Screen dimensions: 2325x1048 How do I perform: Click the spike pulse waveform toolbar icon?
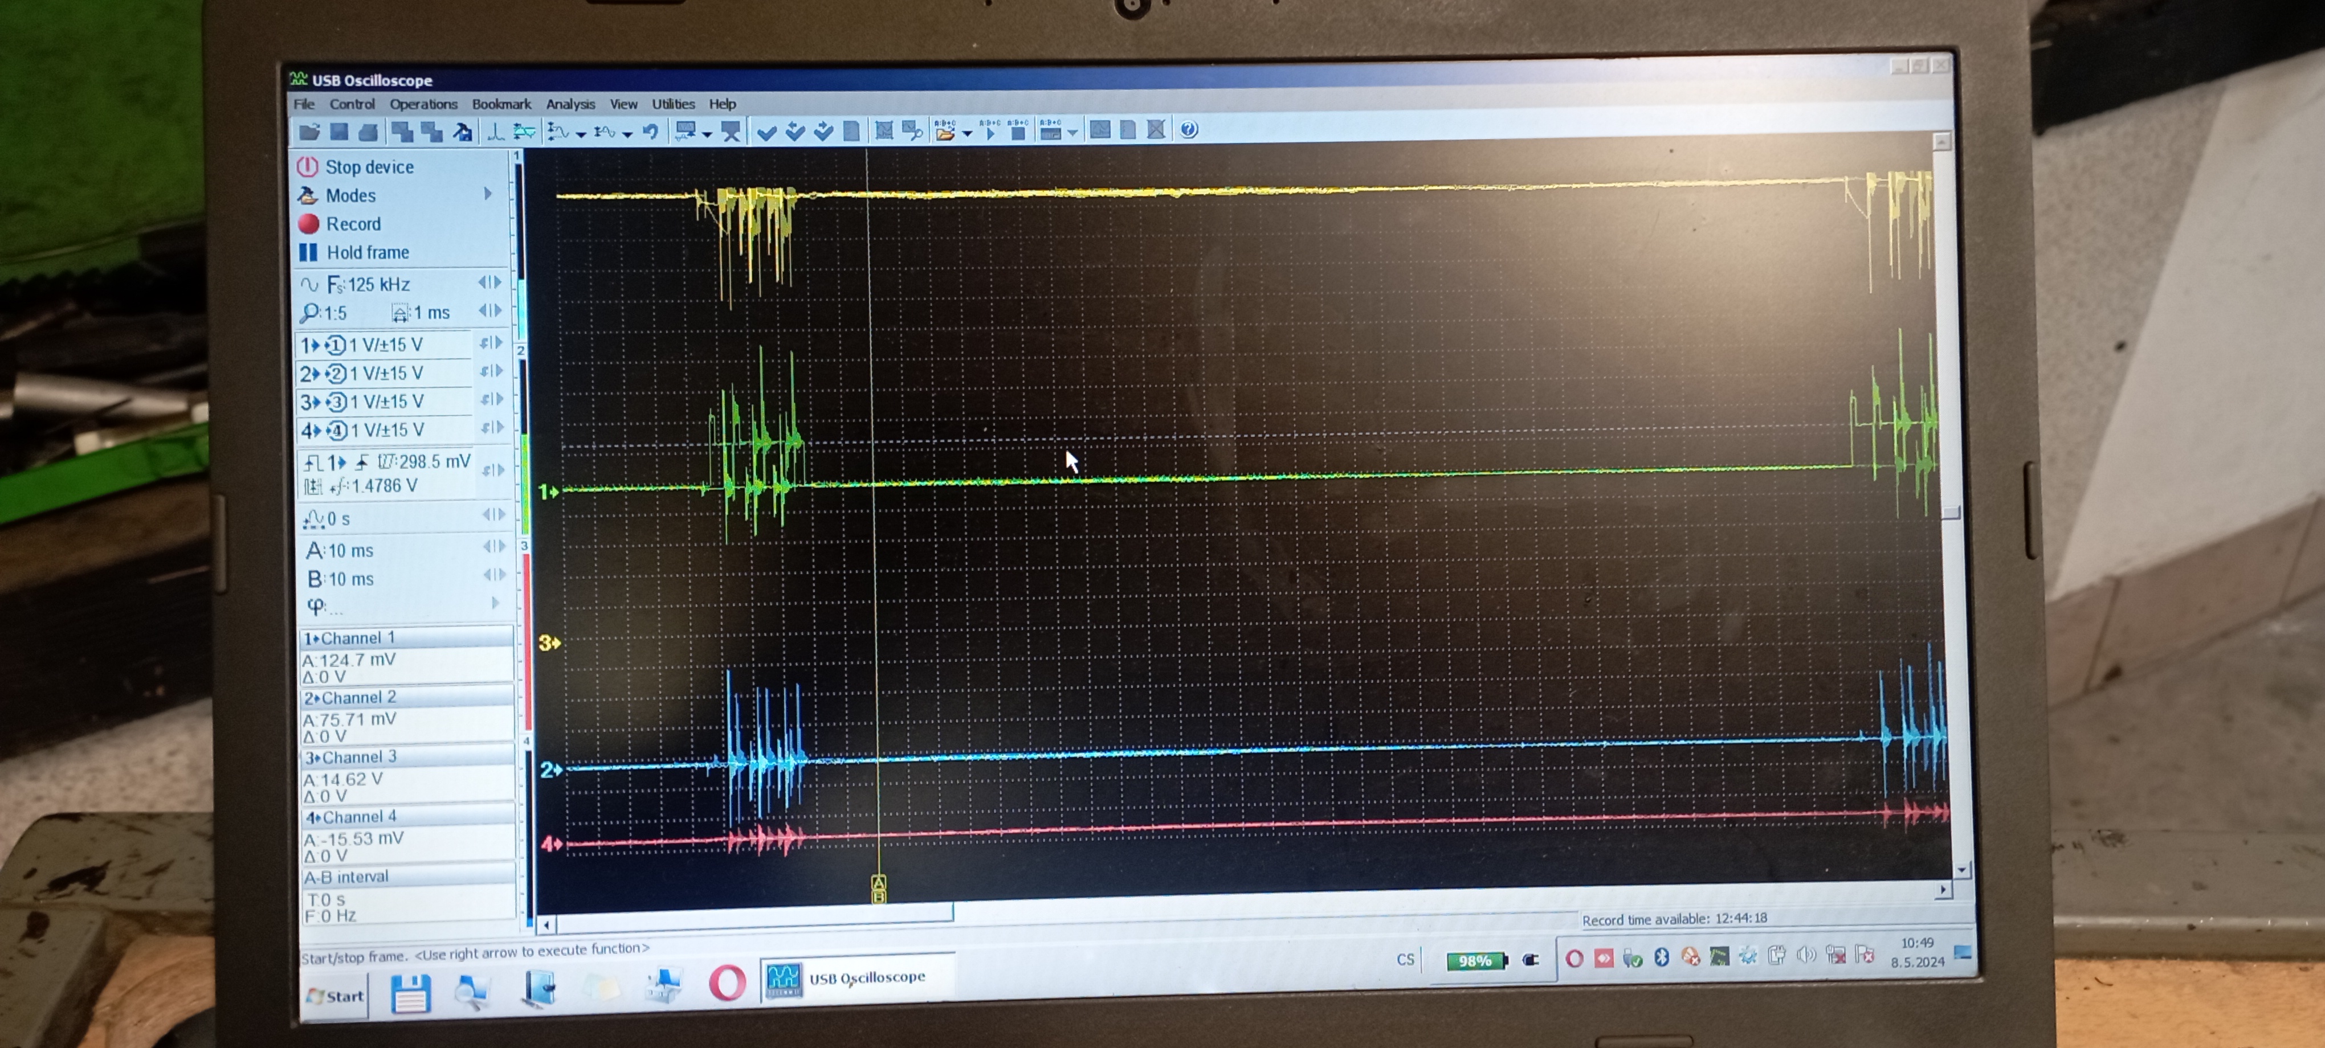[x=496, y=132]
